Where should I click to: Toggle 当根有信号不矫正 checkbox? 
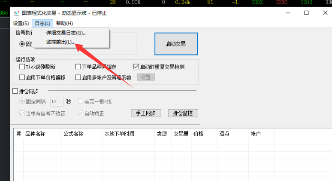point(22,114)
